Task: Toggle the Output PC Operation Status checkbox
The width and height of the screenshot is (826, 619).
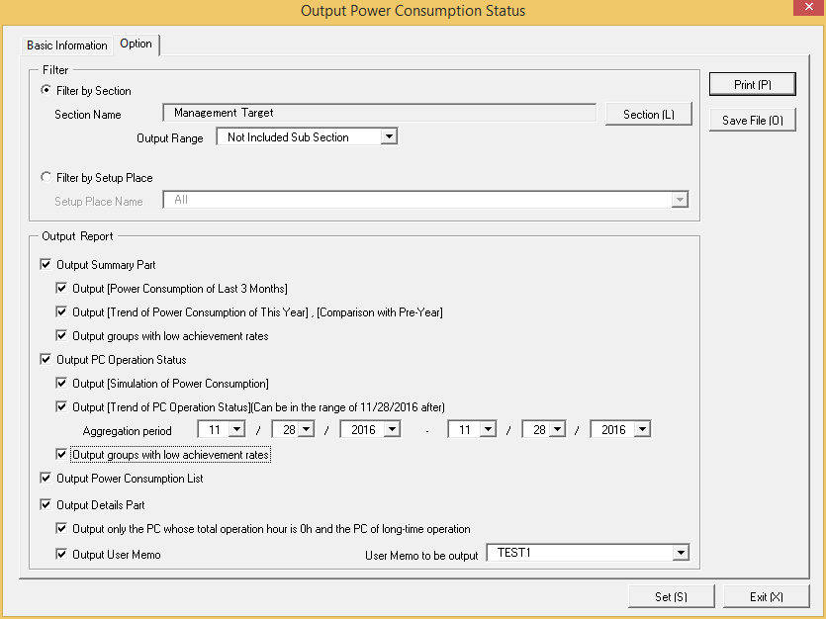Action: coord(46,359)
